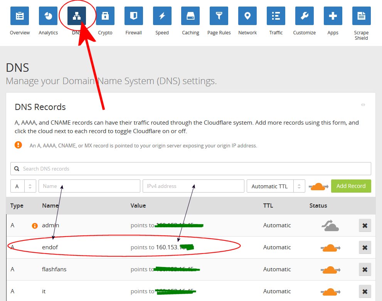Focus the Search DNS records field

click(x=190, y=169)
